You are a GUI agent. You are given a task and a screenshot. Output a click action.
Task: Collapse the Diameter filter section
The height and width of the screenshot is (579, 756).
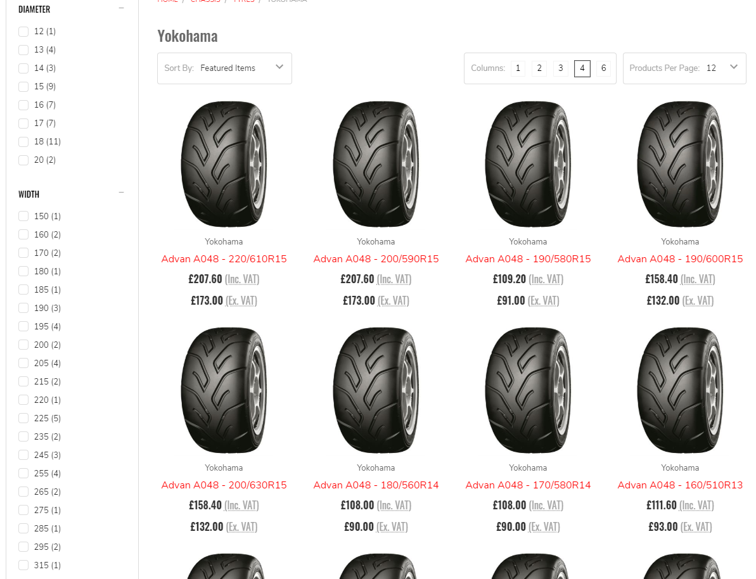(x=121, y=9)
